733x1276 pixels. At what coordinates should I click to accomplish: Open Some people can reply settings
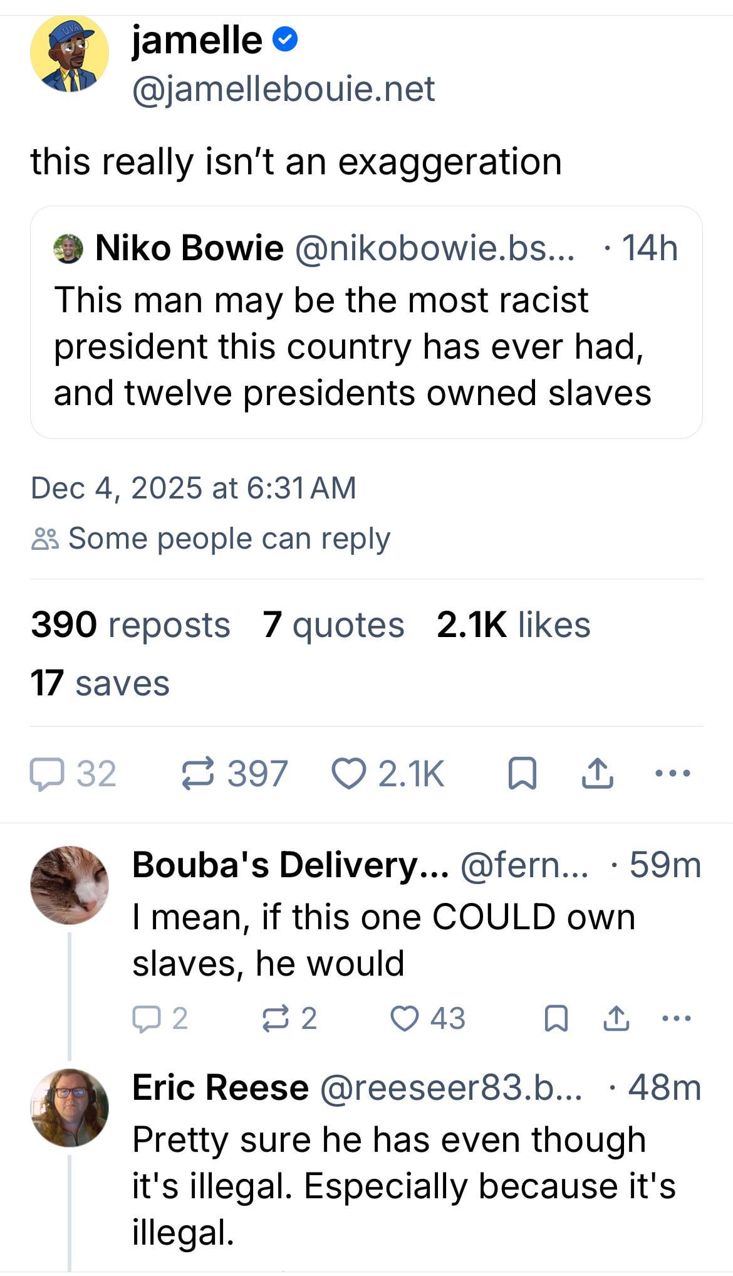tap(211, 539)
